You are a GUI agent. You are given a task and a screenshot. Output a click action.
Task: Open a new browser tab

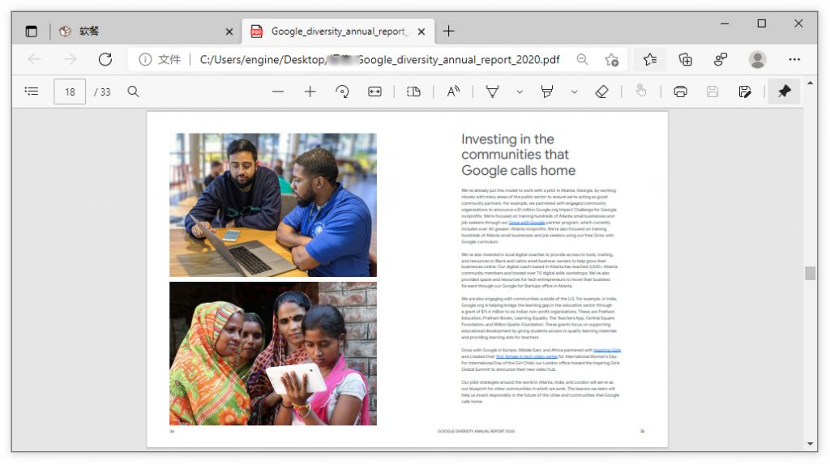[x=448, y=32]
